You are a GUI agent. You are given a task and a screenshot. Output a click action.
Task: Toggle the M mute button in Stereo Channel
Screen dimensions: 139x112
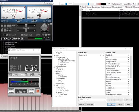(x=8, y=26)
